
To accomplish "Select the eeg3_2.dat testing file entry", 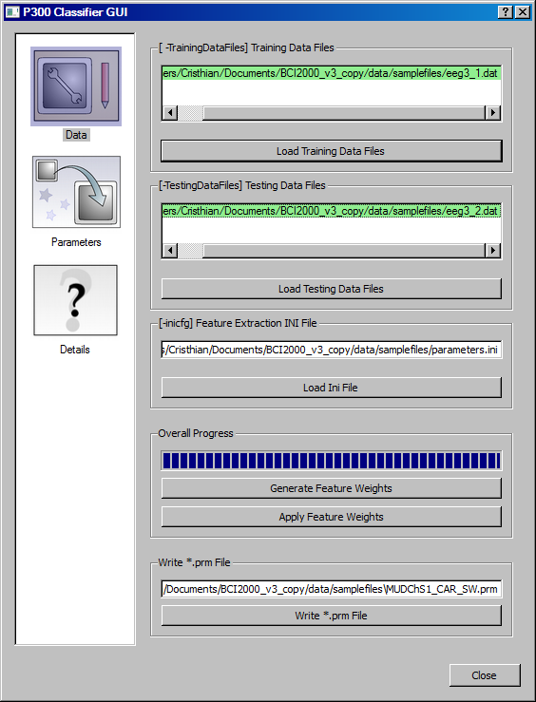I will (332, 211).
